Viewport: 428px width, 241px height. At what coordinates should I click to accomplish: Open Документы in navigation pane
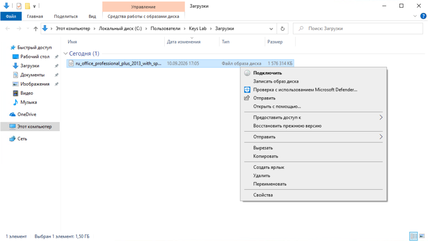point(32,75)
